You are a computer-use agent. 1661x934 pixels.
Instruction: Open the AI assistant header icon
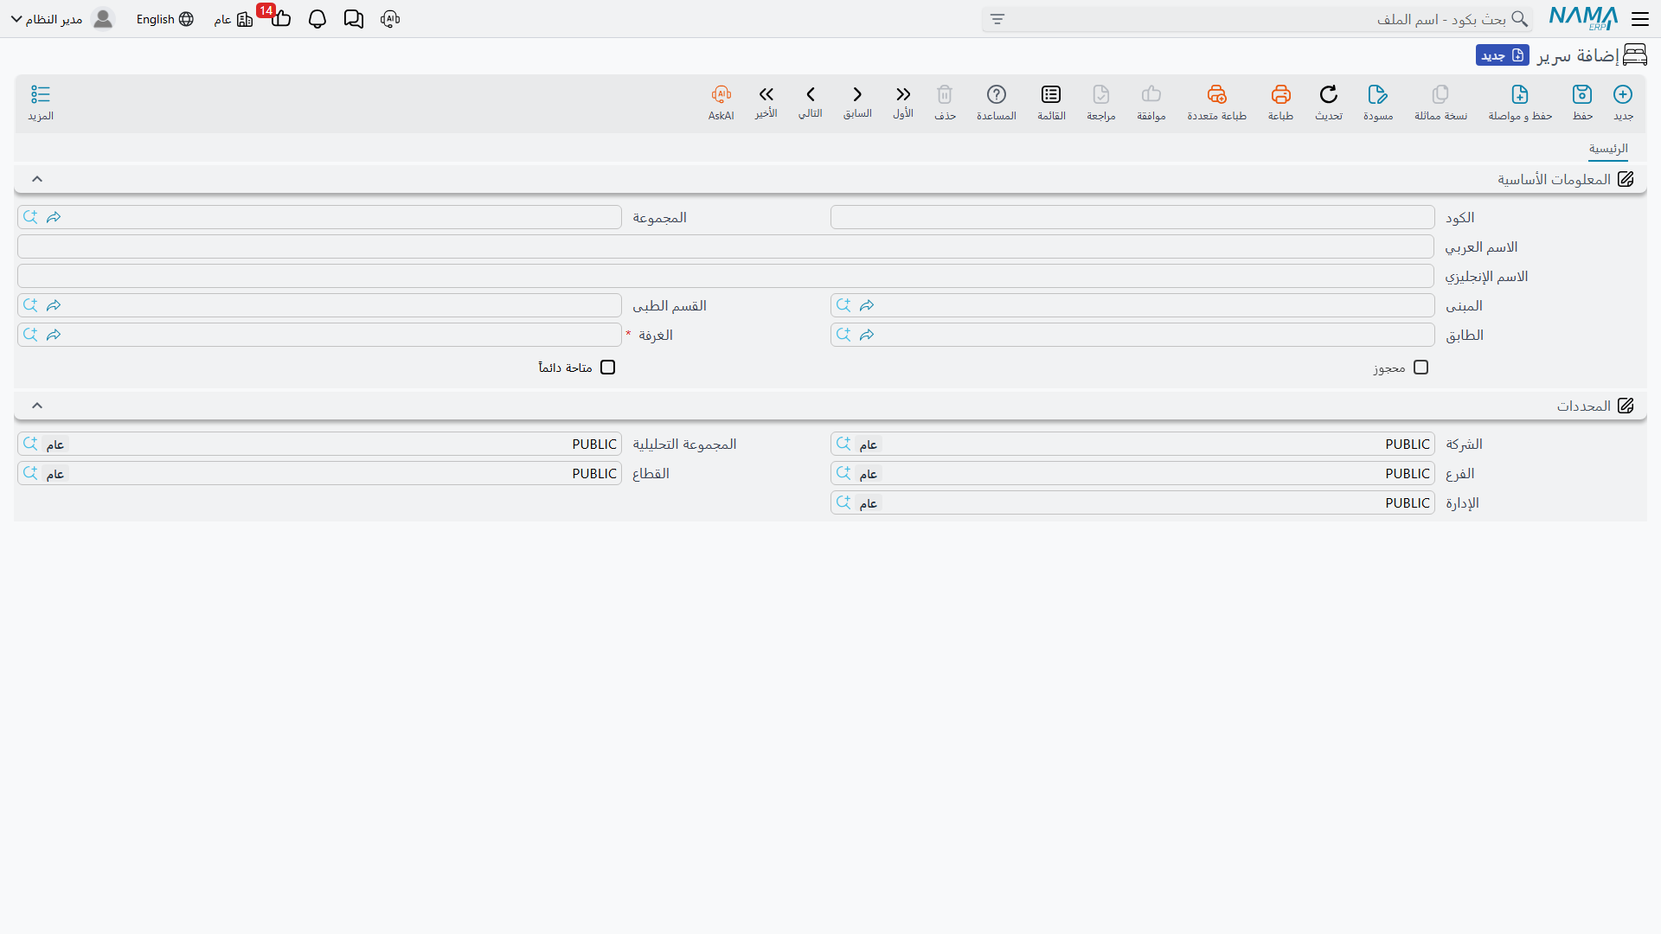coord(390,19)
